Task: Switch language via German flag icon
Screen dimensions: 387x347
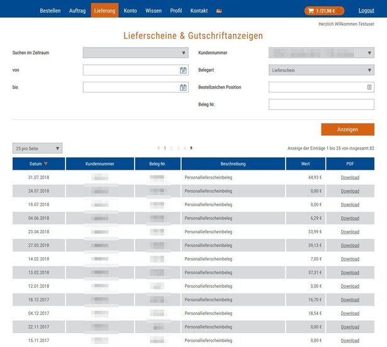Action: [219, 11]
